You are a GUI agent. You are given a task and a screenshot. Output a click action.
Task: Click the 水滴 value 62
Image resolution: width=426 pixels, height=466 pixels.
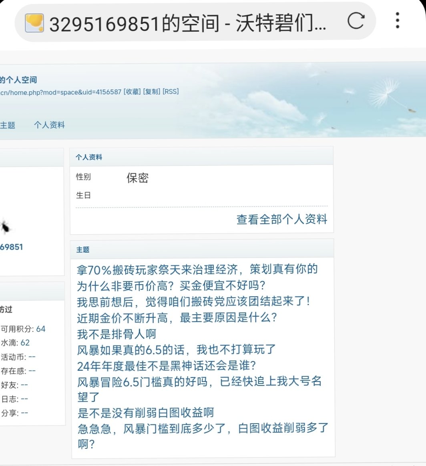click(25, 343)
